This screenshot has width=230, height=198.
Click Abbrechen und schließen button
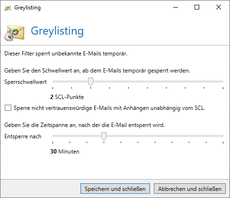190,189
